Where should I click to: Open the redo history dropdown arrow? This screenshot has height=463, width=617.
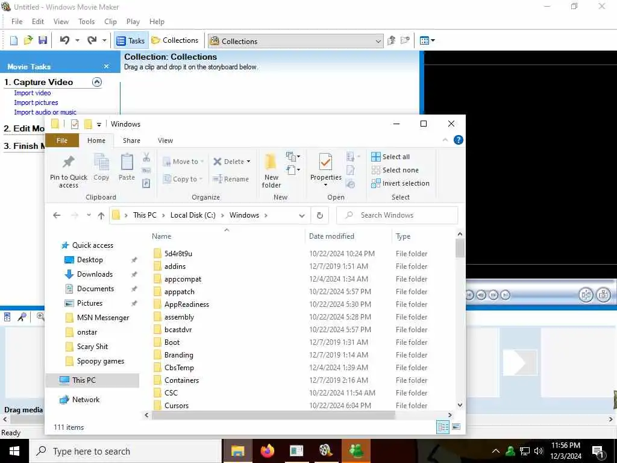104,40
